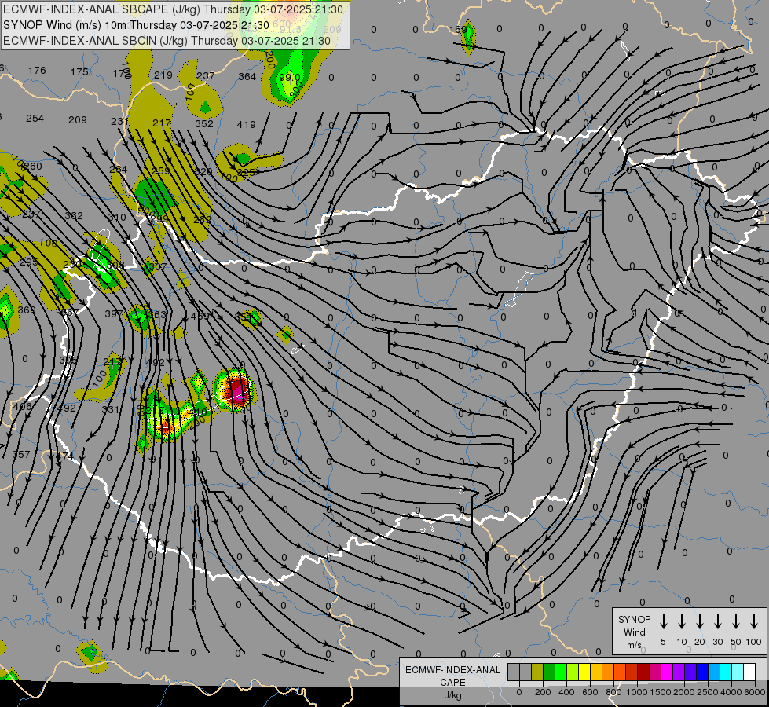Viewport: 769px width, 707px height.
Task: Select the white swatch ending the CAPE legend
Action: point(749,672)
